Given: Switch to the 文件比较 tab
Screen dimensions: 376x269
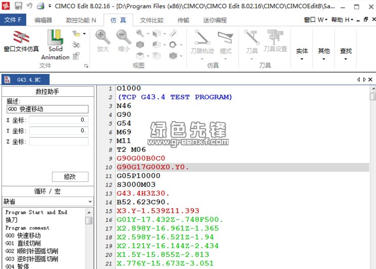Looking at the screenshot, I should click(152, 20).
